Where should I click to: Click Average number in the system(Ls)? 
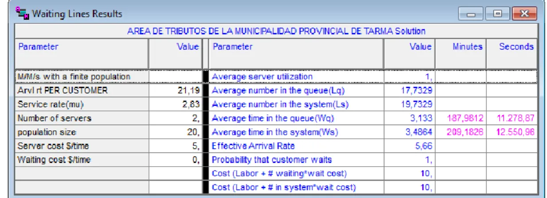[x=281, y=105]
